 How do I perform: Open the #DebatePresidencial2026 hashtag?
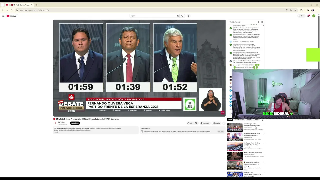tap(98, 128)
